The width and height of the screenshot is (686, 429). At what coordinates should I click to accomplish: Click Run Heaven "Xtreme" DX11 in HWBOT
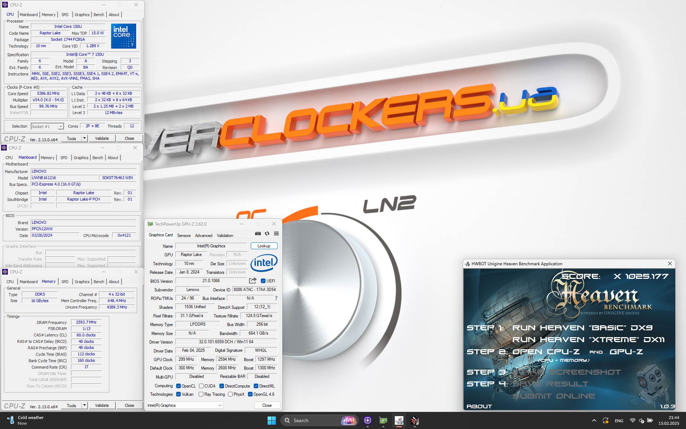588,339
